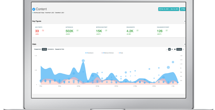Switch to the Engagements tab
The image size is (215, 110).
(x=38, y=49)
